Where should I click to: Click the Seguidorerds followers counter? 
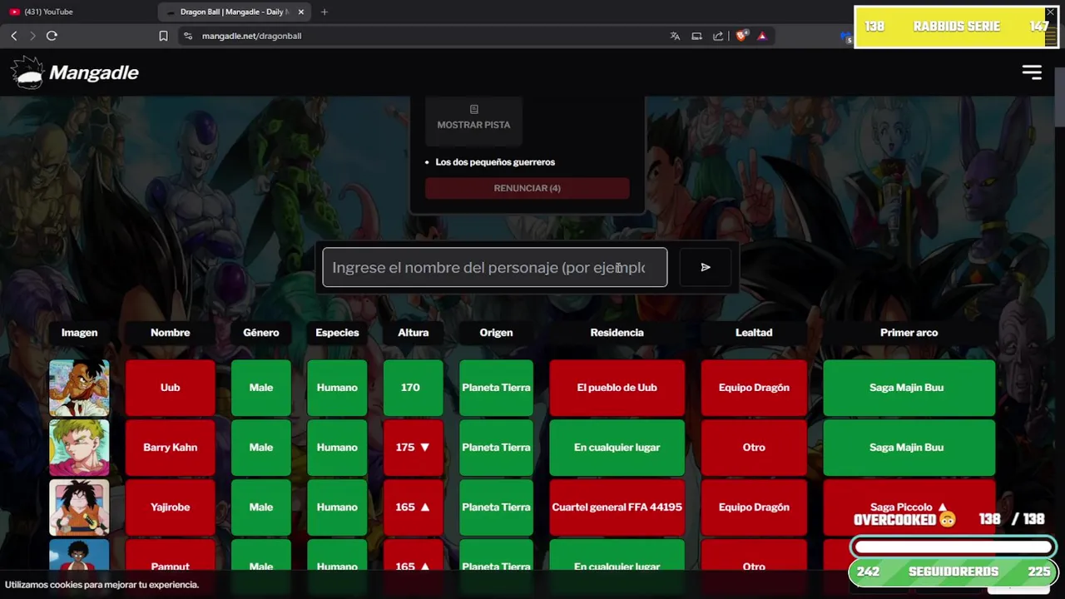pyautogui.click(x=954, y=572)
